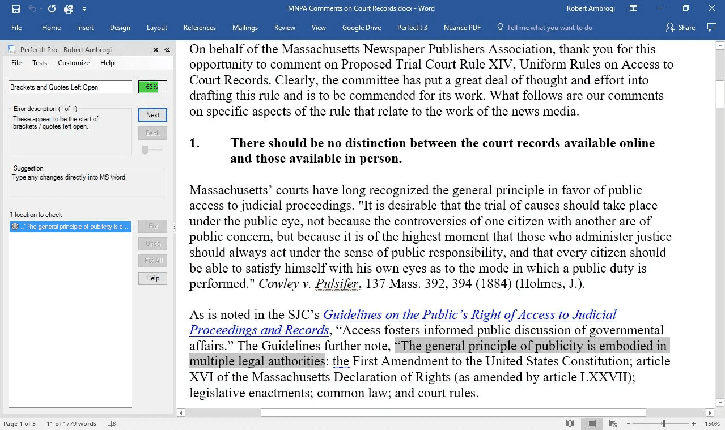Open Guidelines on the Public's Right hyperlink
725x430 pixels.
[402, 322]
